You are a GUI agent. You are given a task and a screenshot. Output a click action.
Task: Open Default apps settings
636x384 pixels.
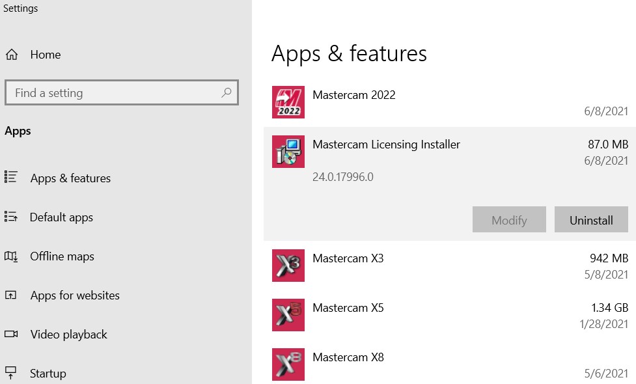62,217
